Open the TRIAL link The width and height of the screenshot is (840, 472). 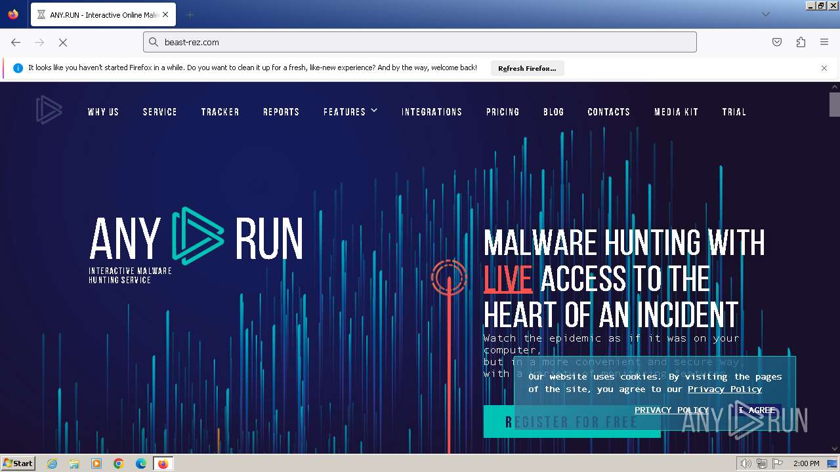(x=734, y=112)
